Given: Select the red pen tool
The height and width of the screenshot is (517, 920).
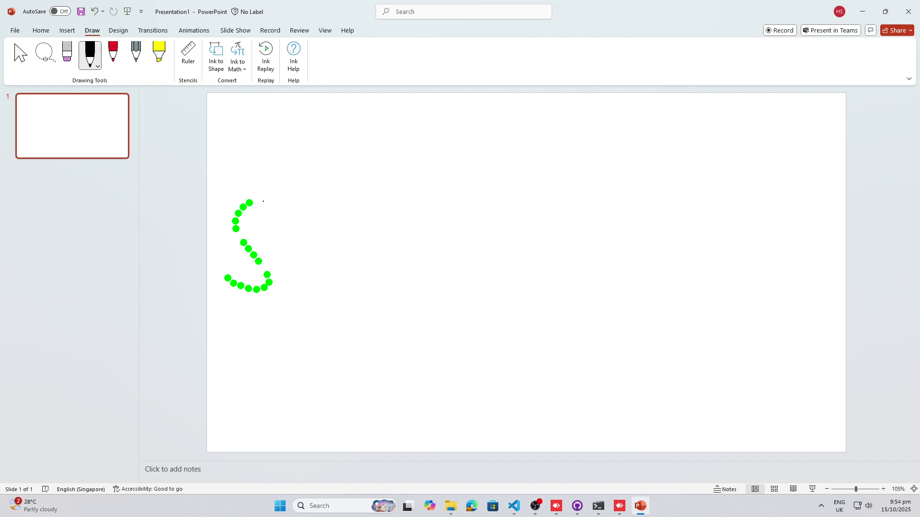Looking at the screenshot, I should click(113, 53).
